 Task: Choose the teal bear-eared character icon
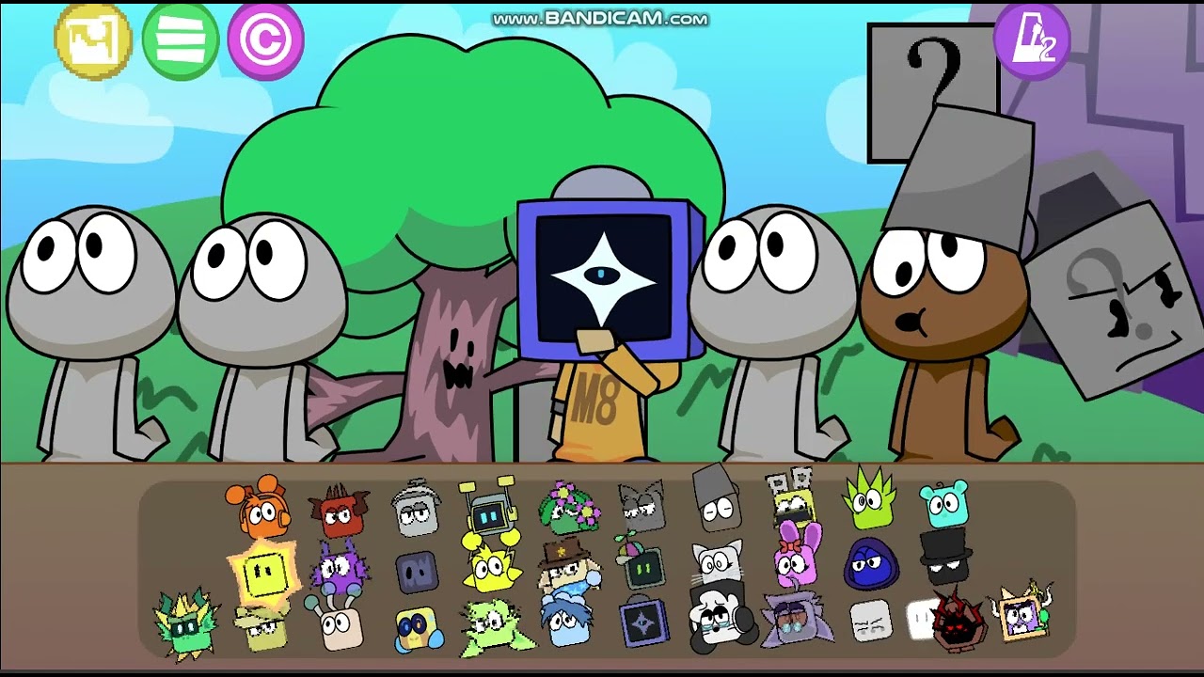pyautogui.click(x=943, y=504)
